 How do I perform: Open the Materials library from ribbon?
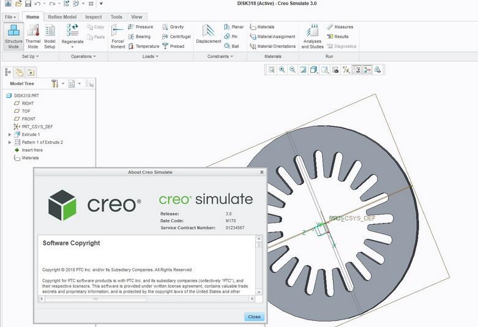[x=262, y=27]
